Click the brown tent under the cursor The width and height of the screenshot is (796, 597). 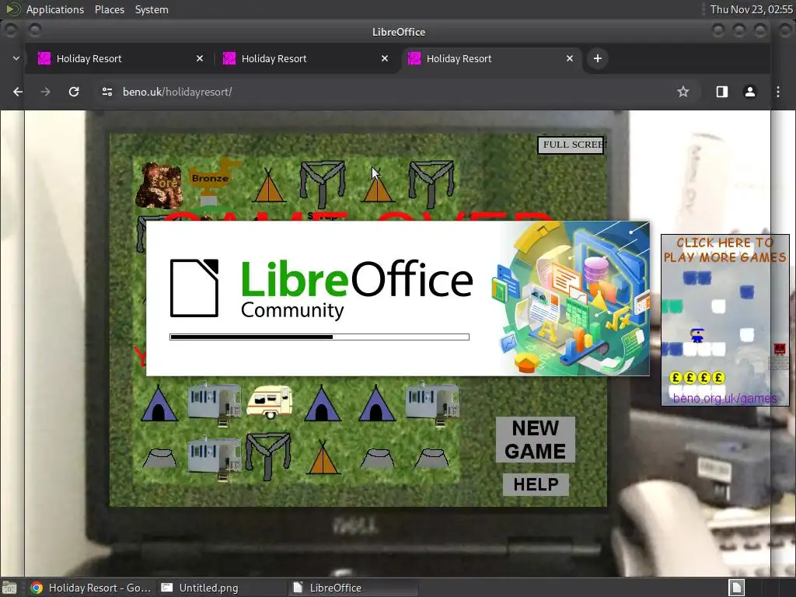pos(377,185)
